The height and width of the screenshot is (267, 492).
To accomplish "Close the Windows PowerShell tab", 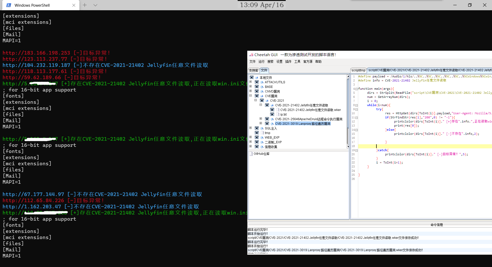I will [x=74, y=5].
